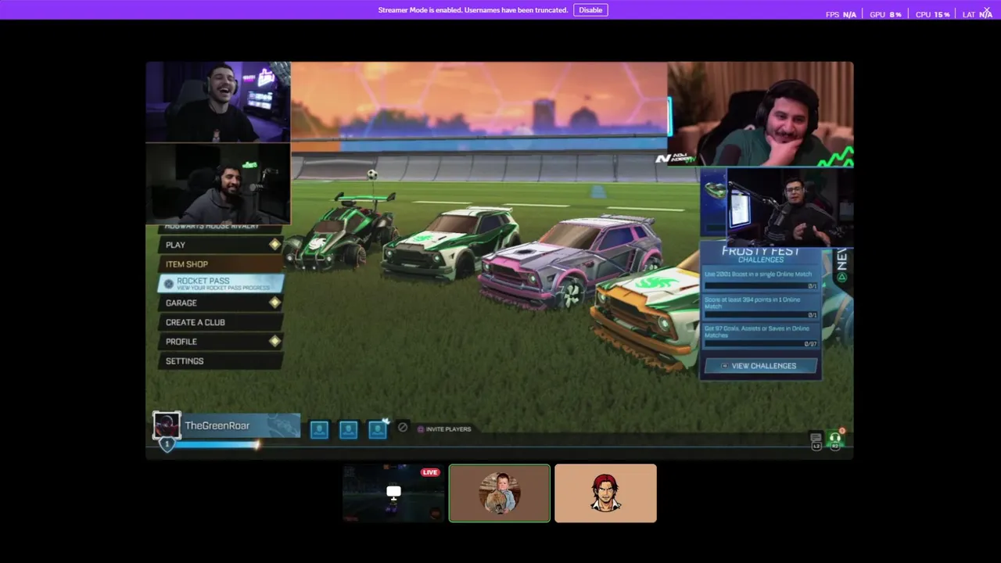Click the diamond notification icon beside GARAGE

(x=274, y=303)
